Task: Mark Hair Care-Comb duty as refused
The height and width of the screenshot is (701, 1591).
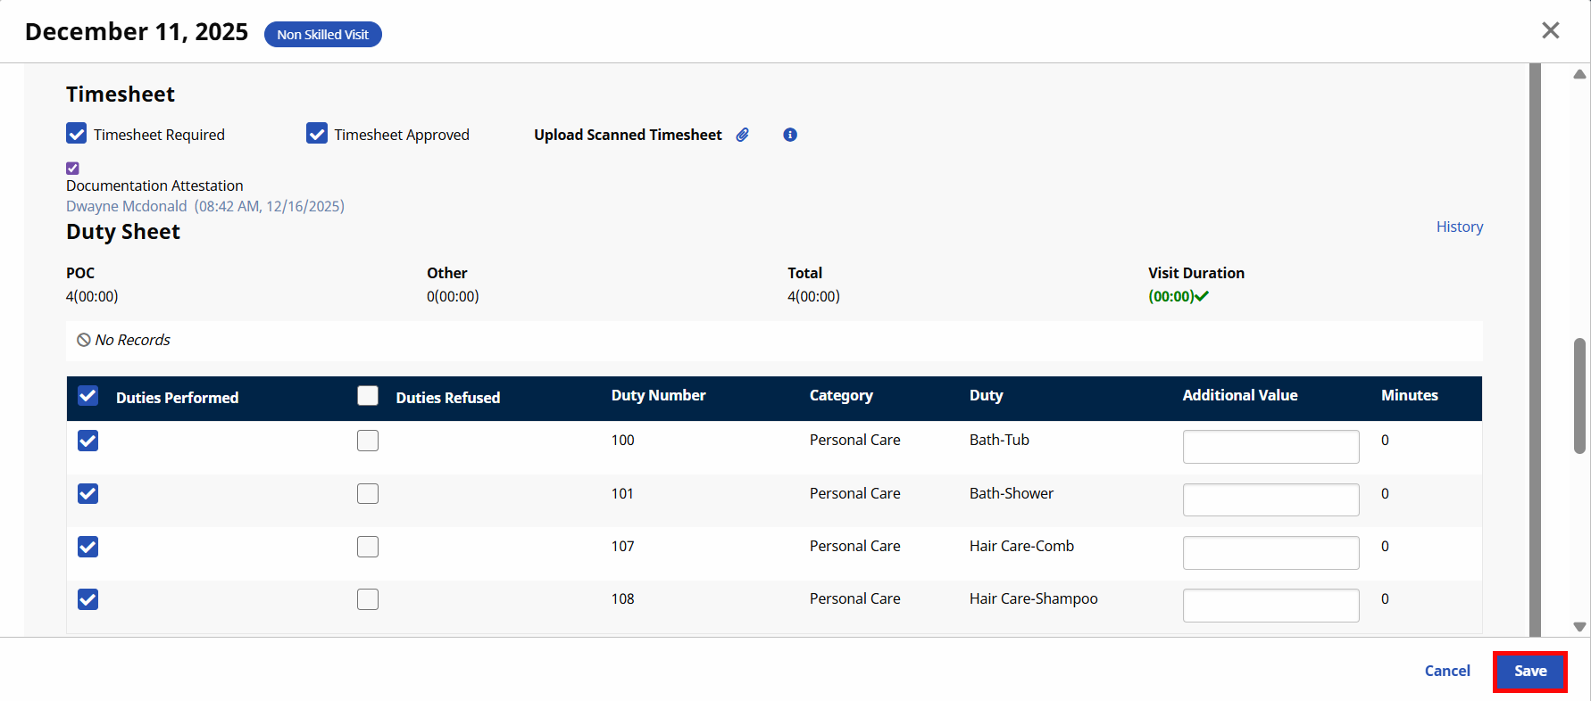Action: point(368,547)
